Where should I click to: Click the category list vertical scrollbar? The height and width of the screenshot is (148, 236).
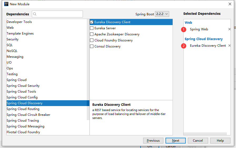tap(88, 69)
